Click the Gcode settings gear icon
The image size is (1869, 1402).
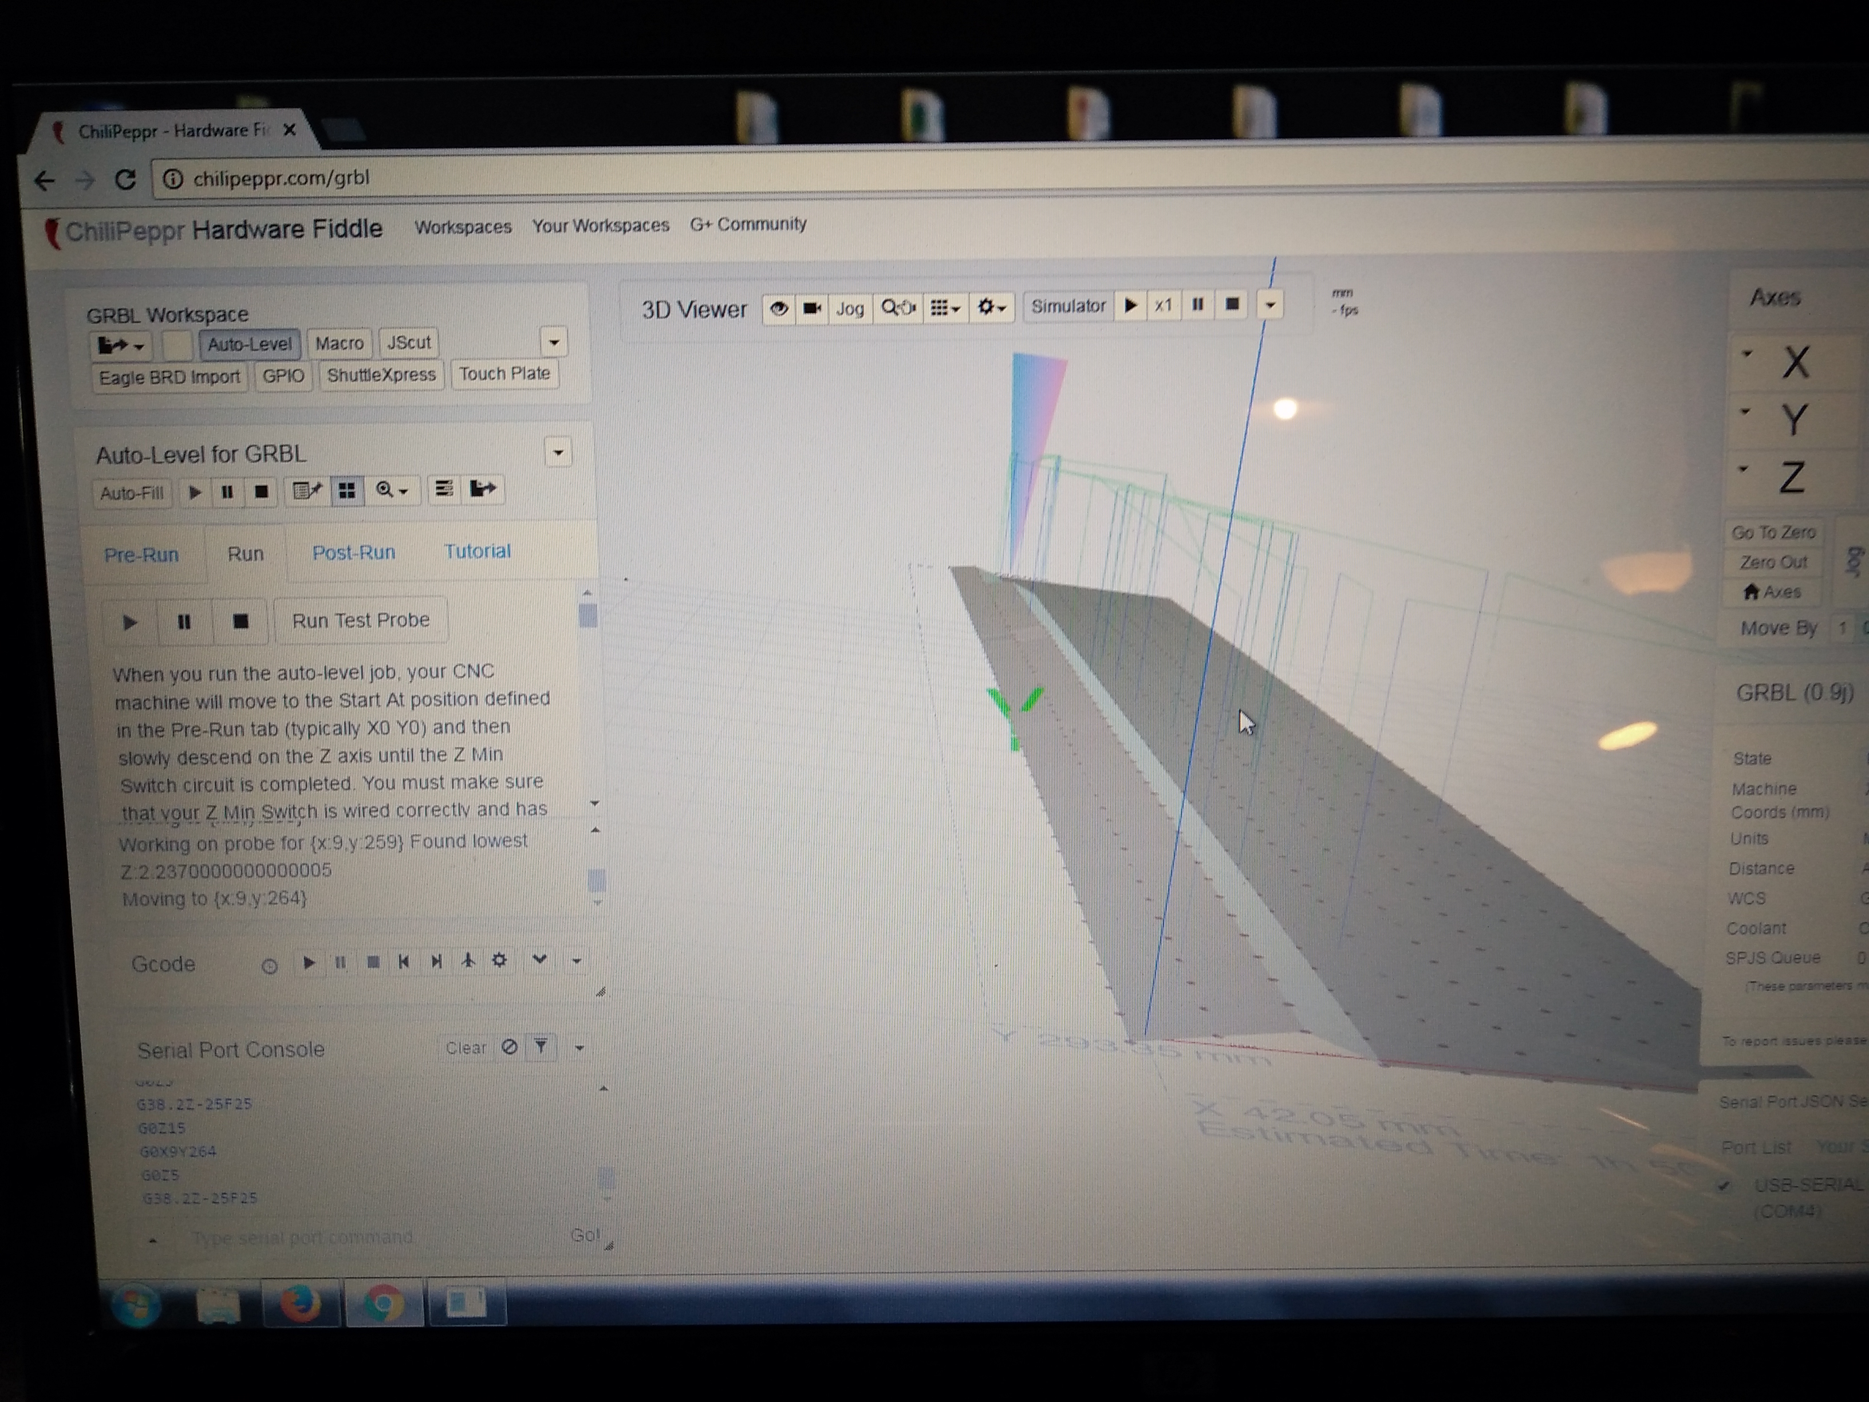(x=499, y=960)
